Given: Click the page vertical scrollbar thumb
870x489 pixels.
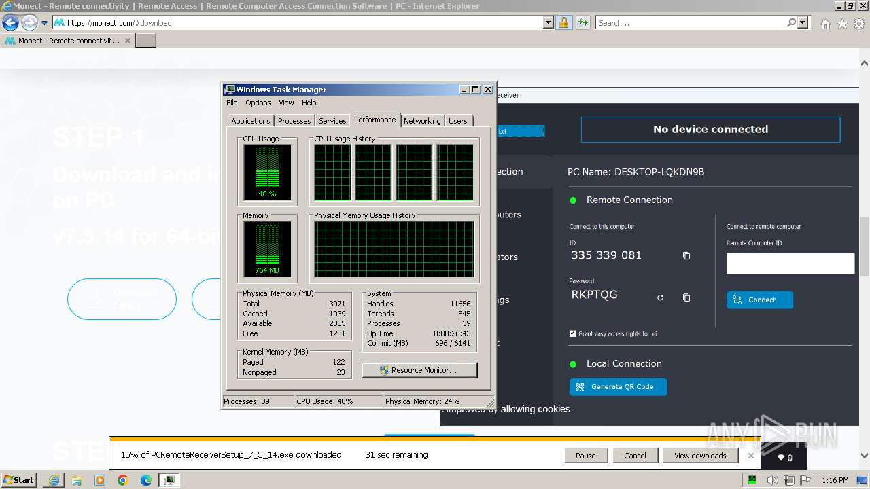Looking at the screenshot, I should (865, 245).
